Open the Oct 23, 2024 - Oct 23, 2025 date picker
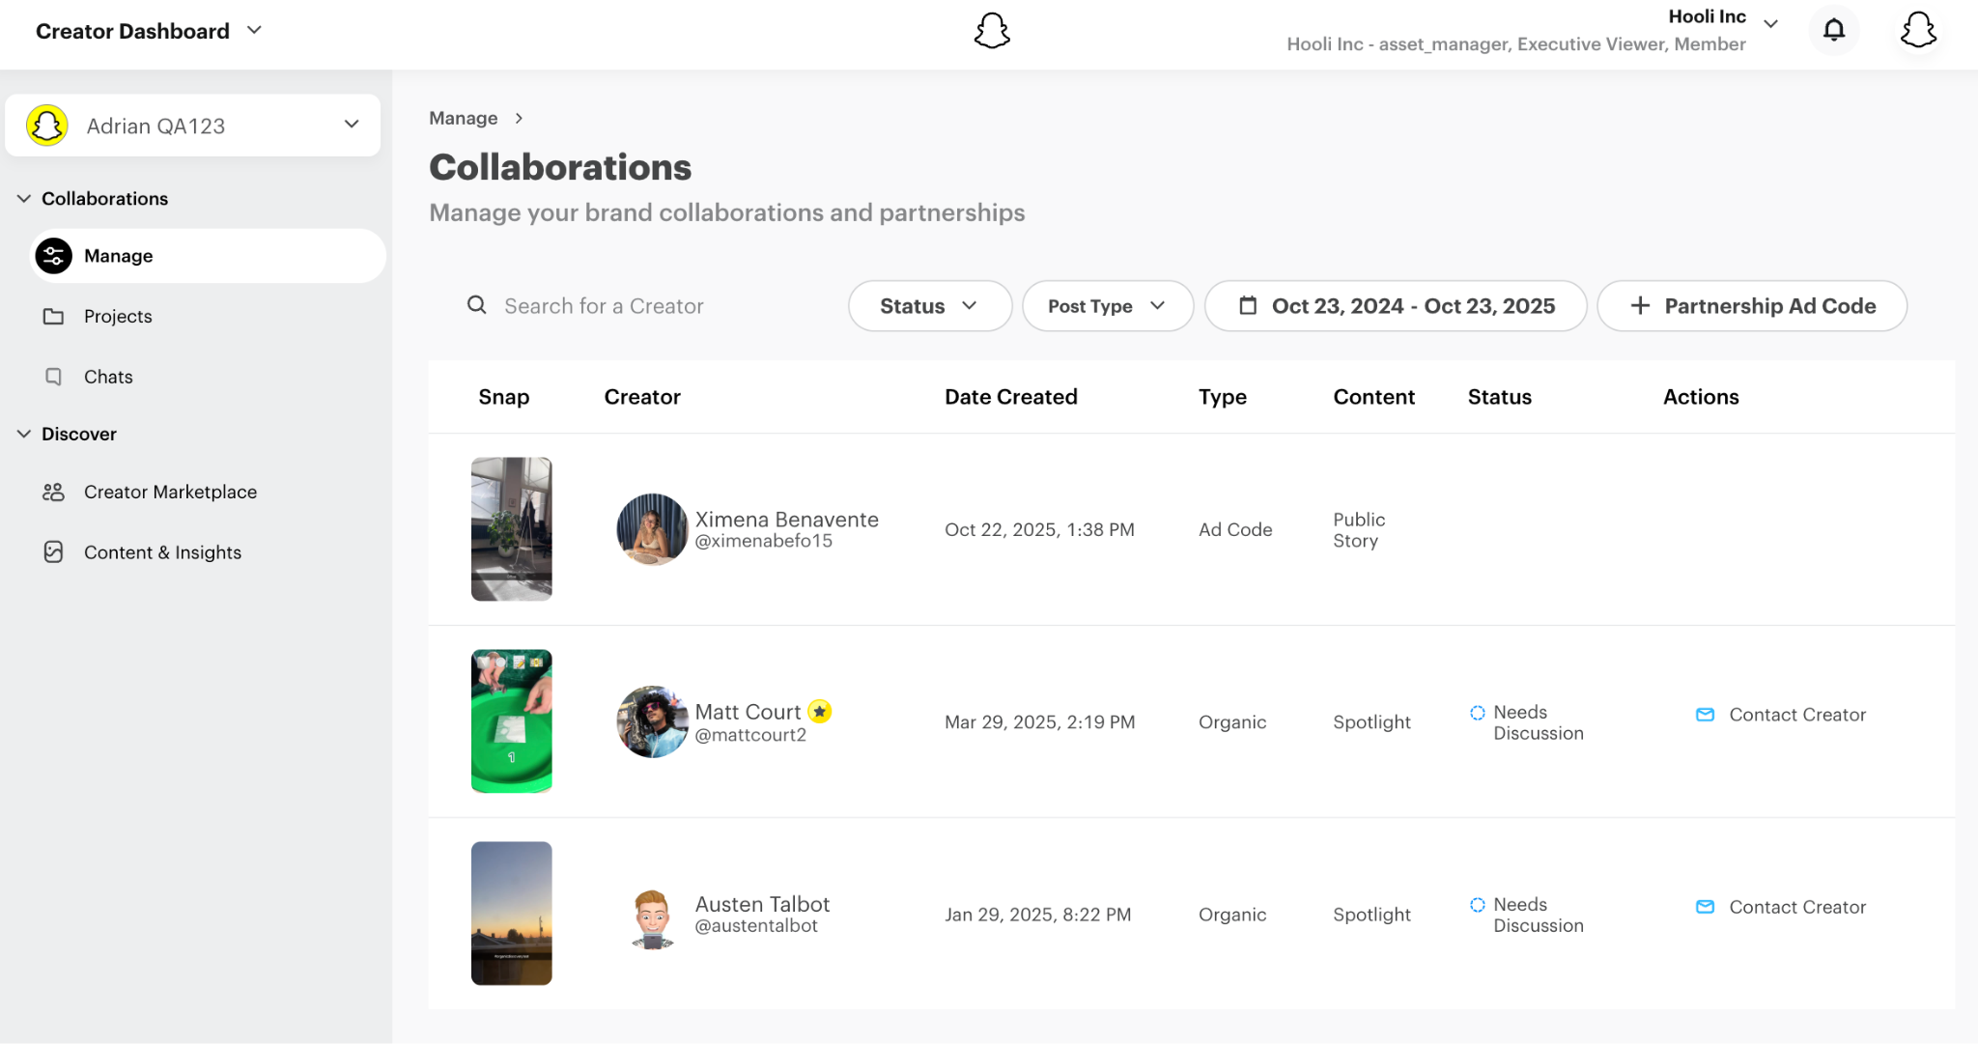The width and height of the screenshot is (1978, 1044). 1396,306
